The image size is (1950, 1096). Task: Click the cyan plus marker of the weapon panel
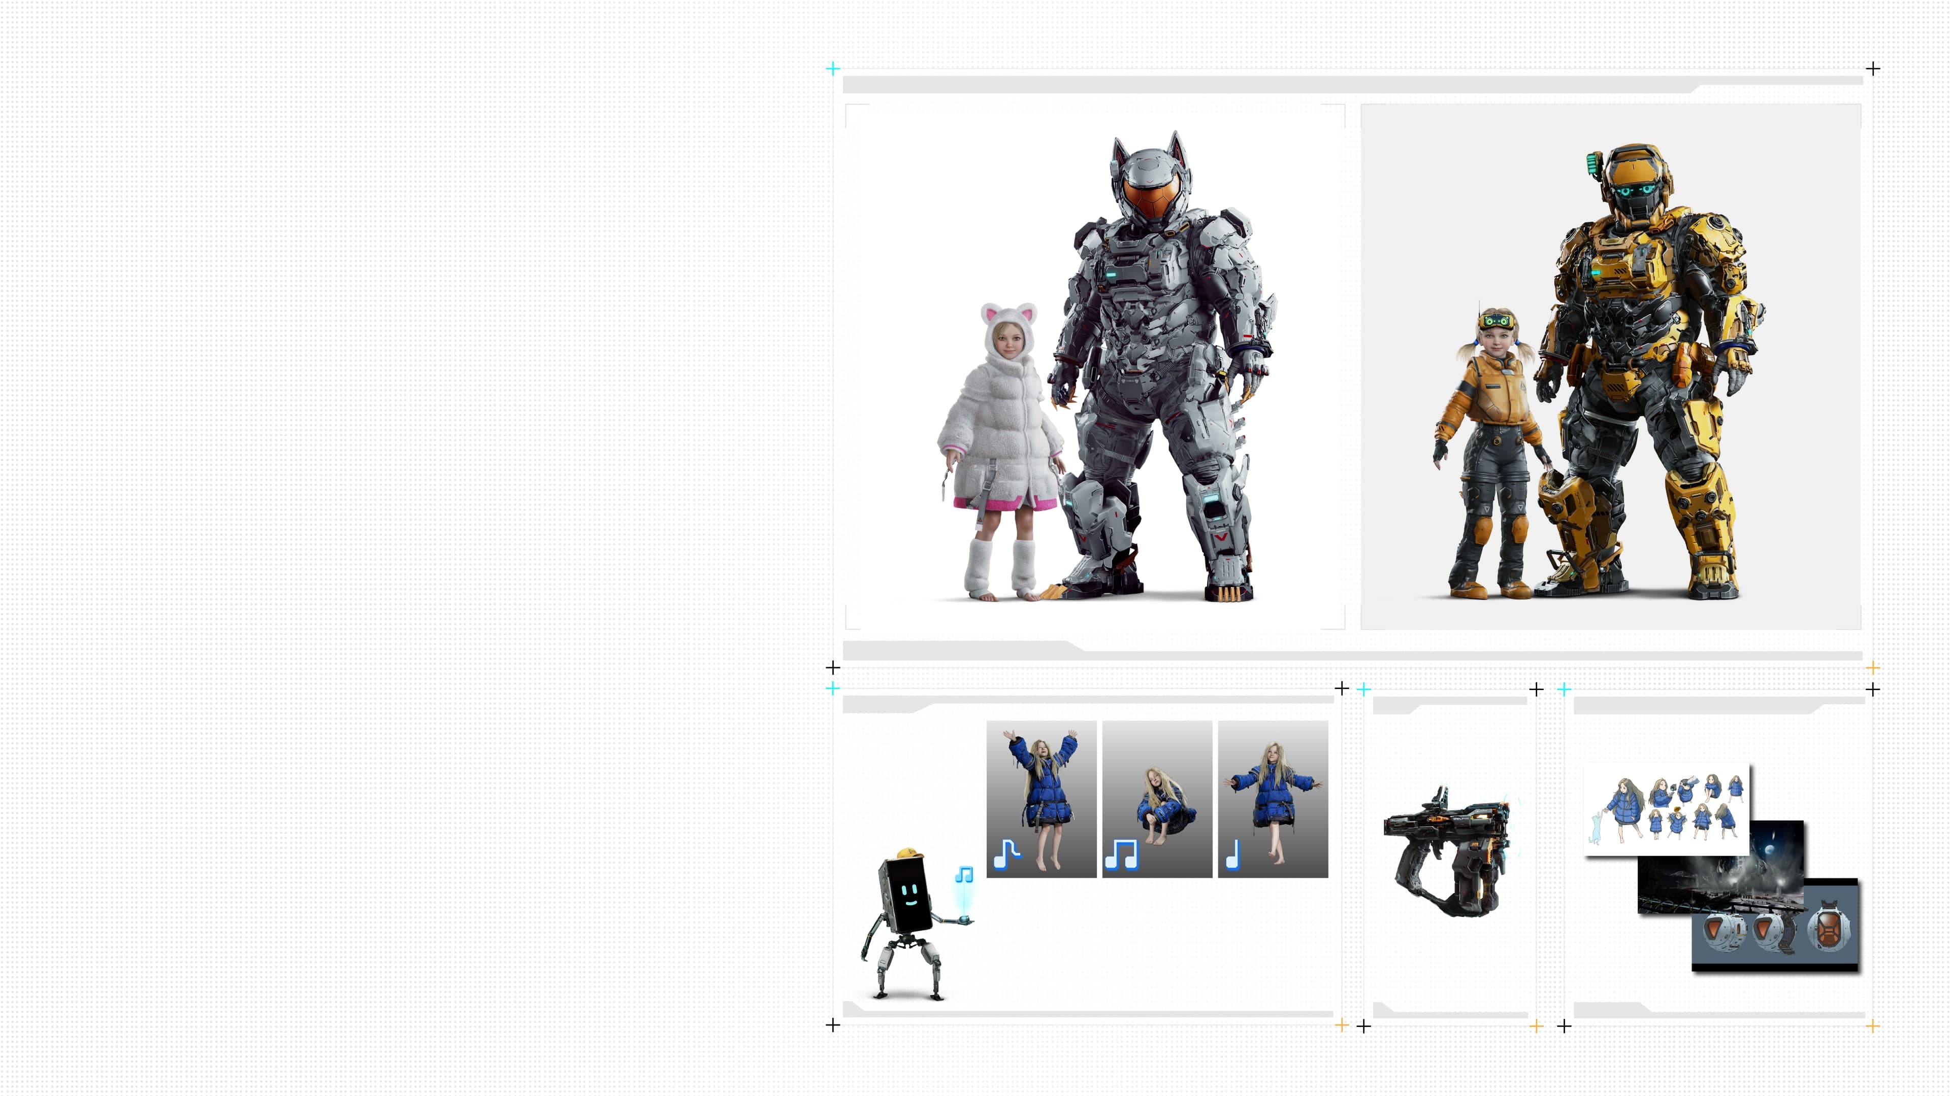[1364, 689]
